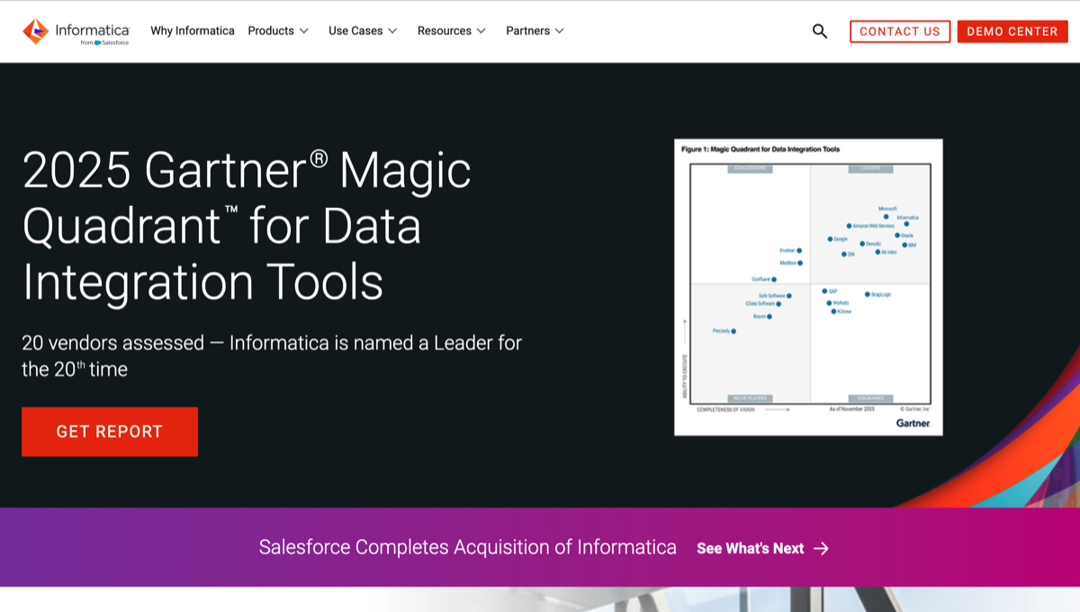Click the SnapLogic dot in the quadrant

[x=867, y=294]
